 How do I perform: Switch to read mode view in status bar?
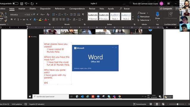click(151, 104)
